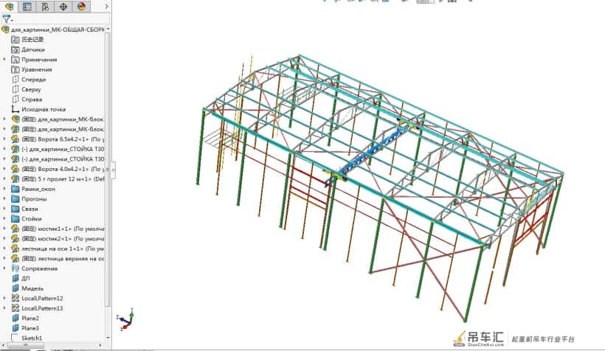
Task: Select the Plane2 icon
Action: pos(15,319)
